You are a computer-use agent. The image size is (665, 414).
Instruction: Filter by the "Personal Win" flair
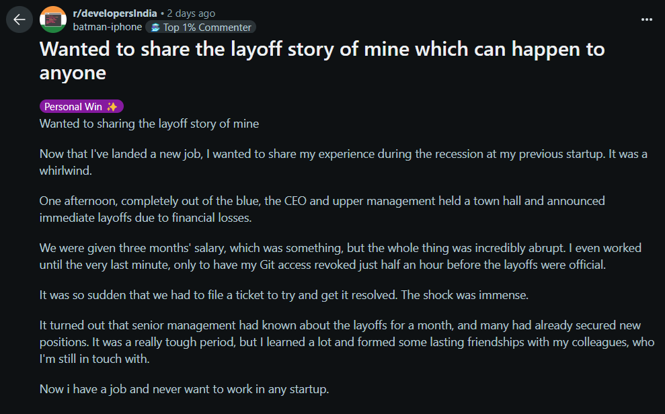point(73,107)
